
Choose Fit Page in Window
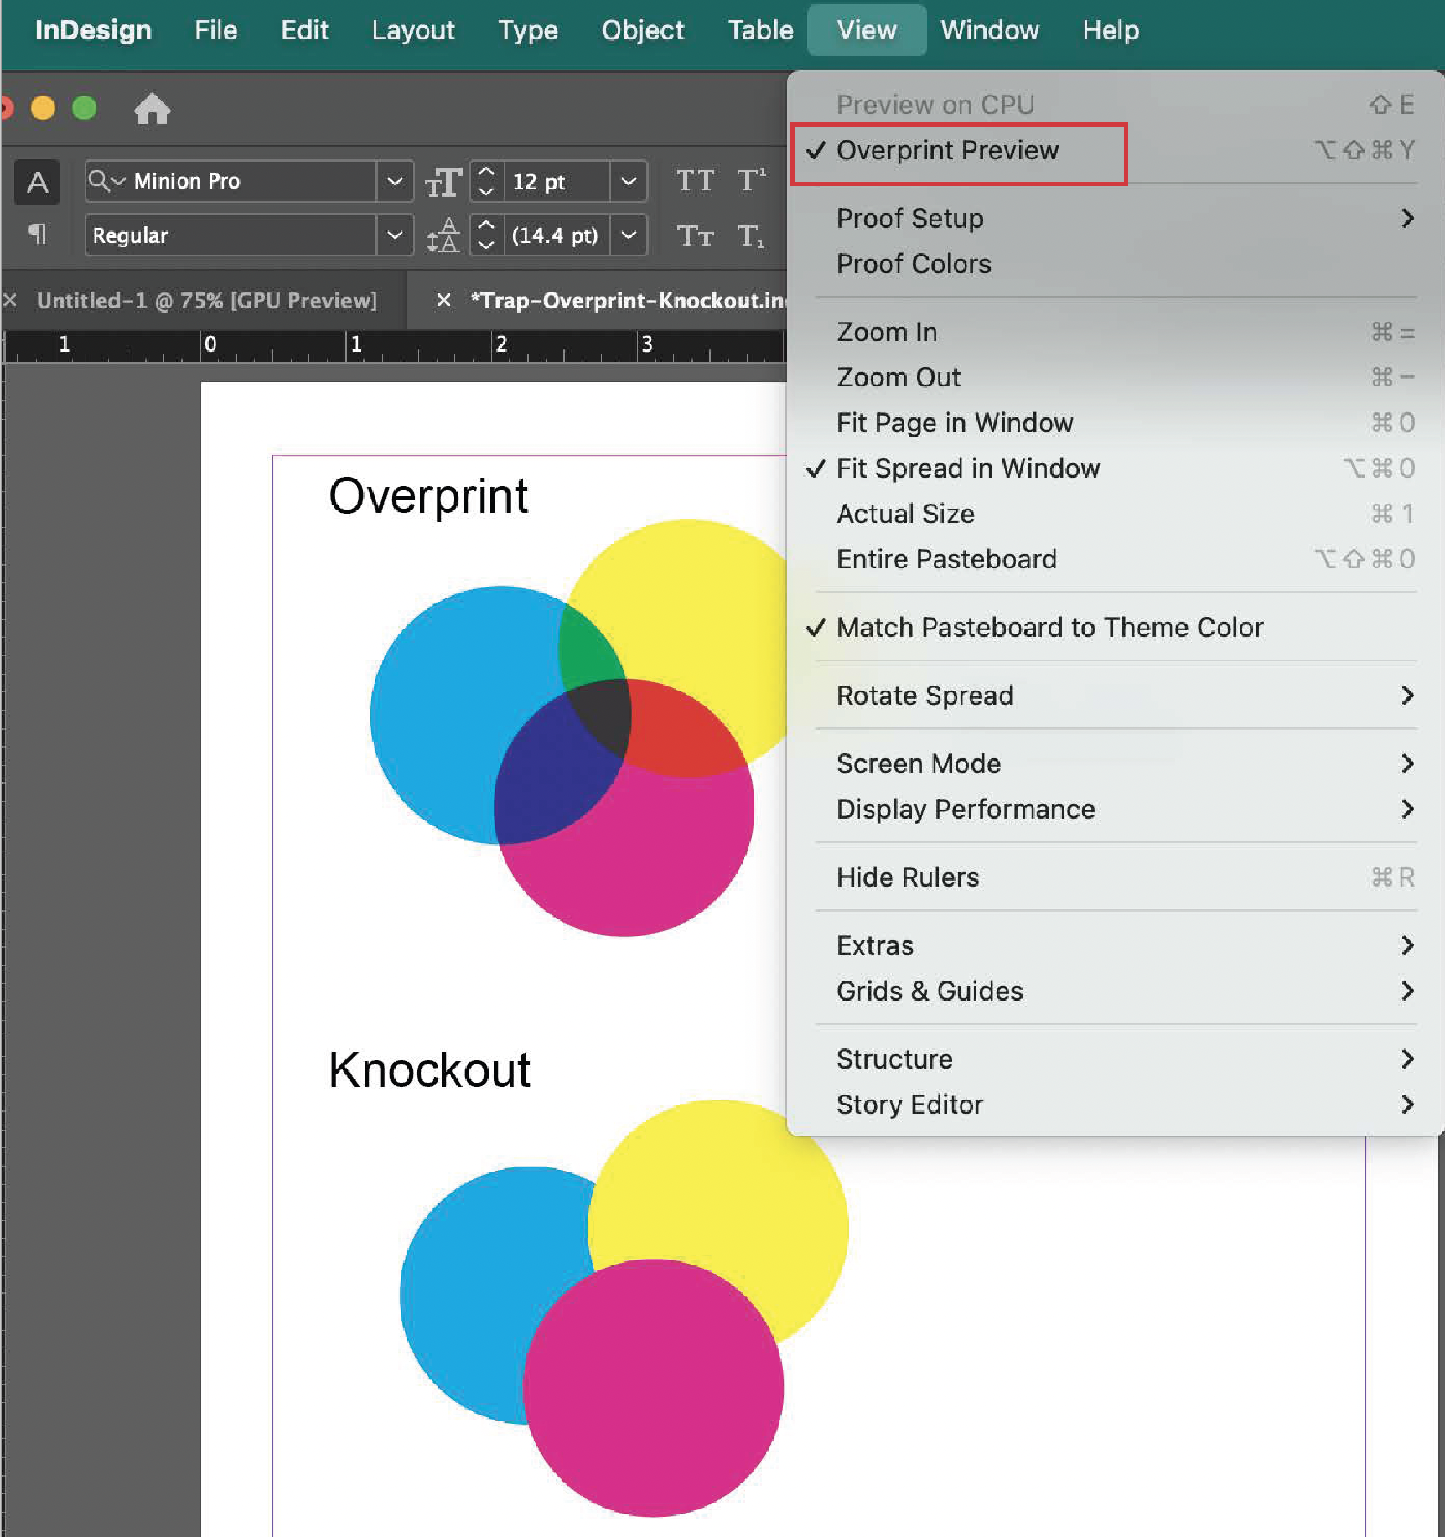pyautogui.click(x=1115, y=422)
